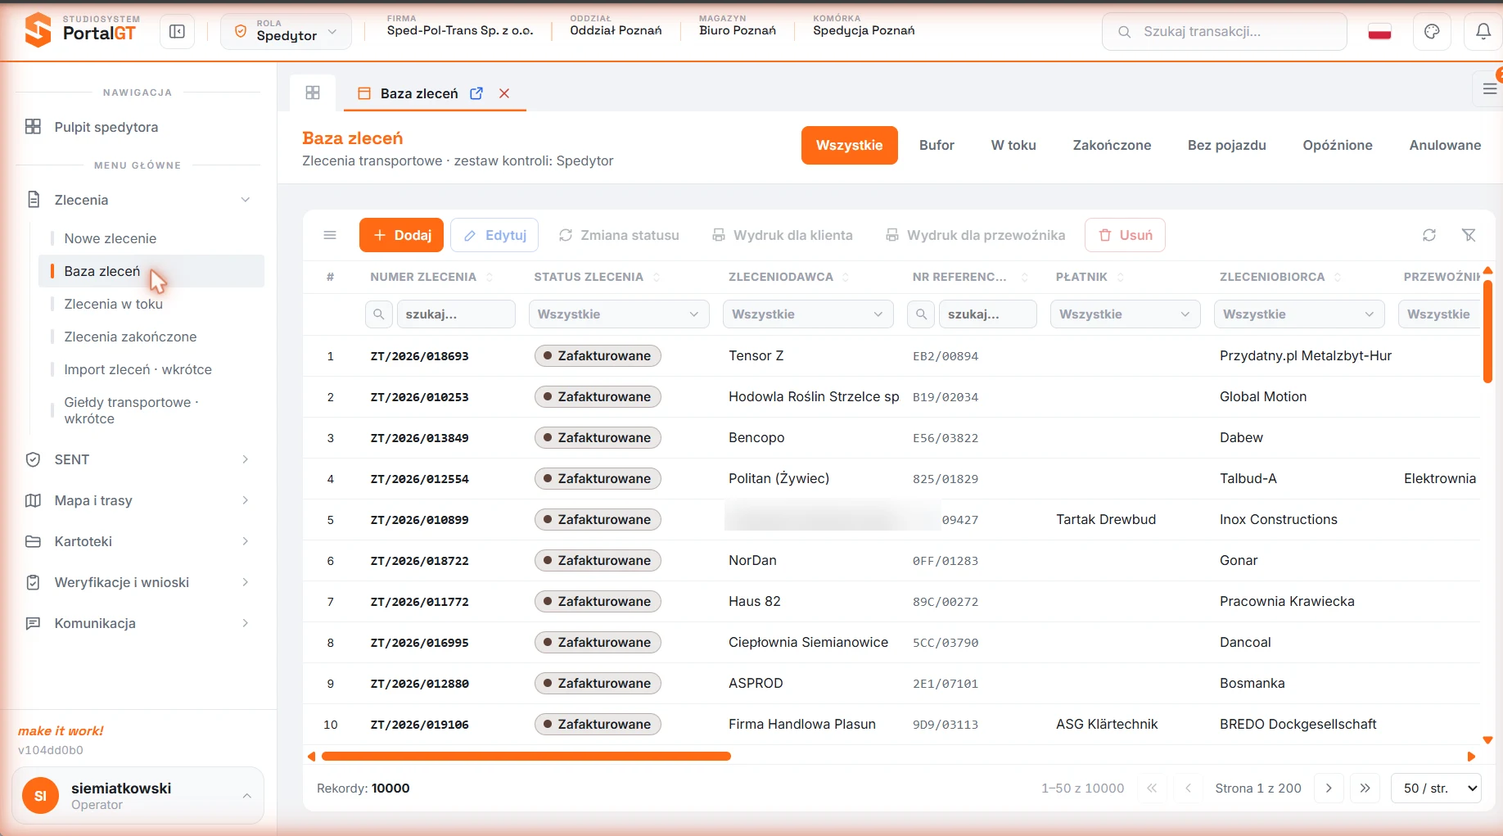Sort by Numer zlecenia column
The height and width of the screenshot is (836, 1503).
tap(490, 278)
